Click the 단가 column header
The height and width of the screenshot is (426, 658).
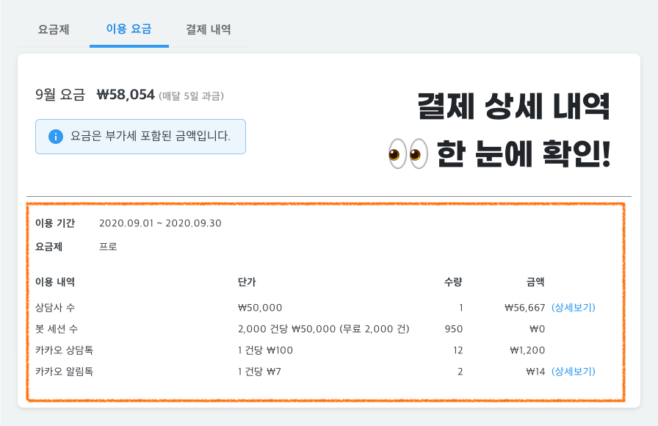247,282
